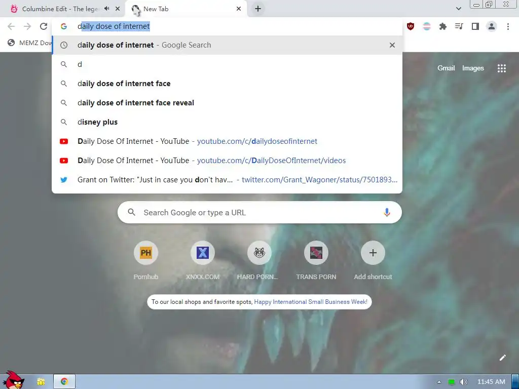Expand the tab search dropdown
This screenshot has height=389, width=519.
point(458,9)
